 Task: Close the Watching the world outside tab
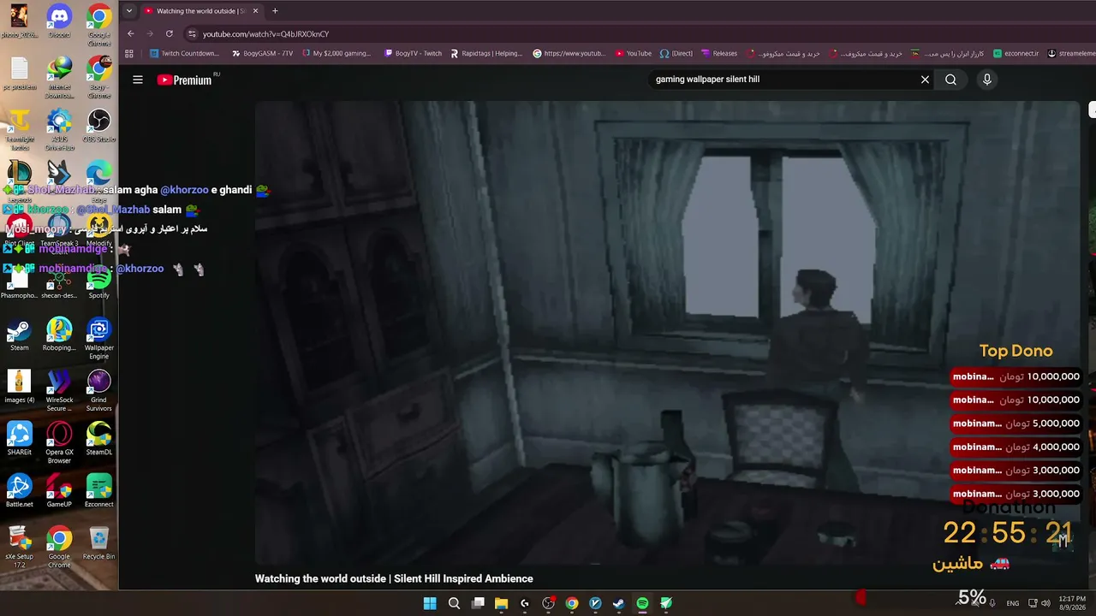(255, 11)
